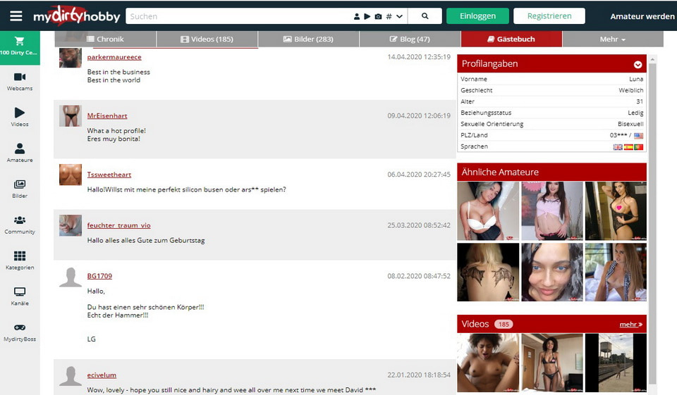This screenshot has width=677, height=395.
Task: Expand the search filter dropdown arrow
Action: coord(400,16)
